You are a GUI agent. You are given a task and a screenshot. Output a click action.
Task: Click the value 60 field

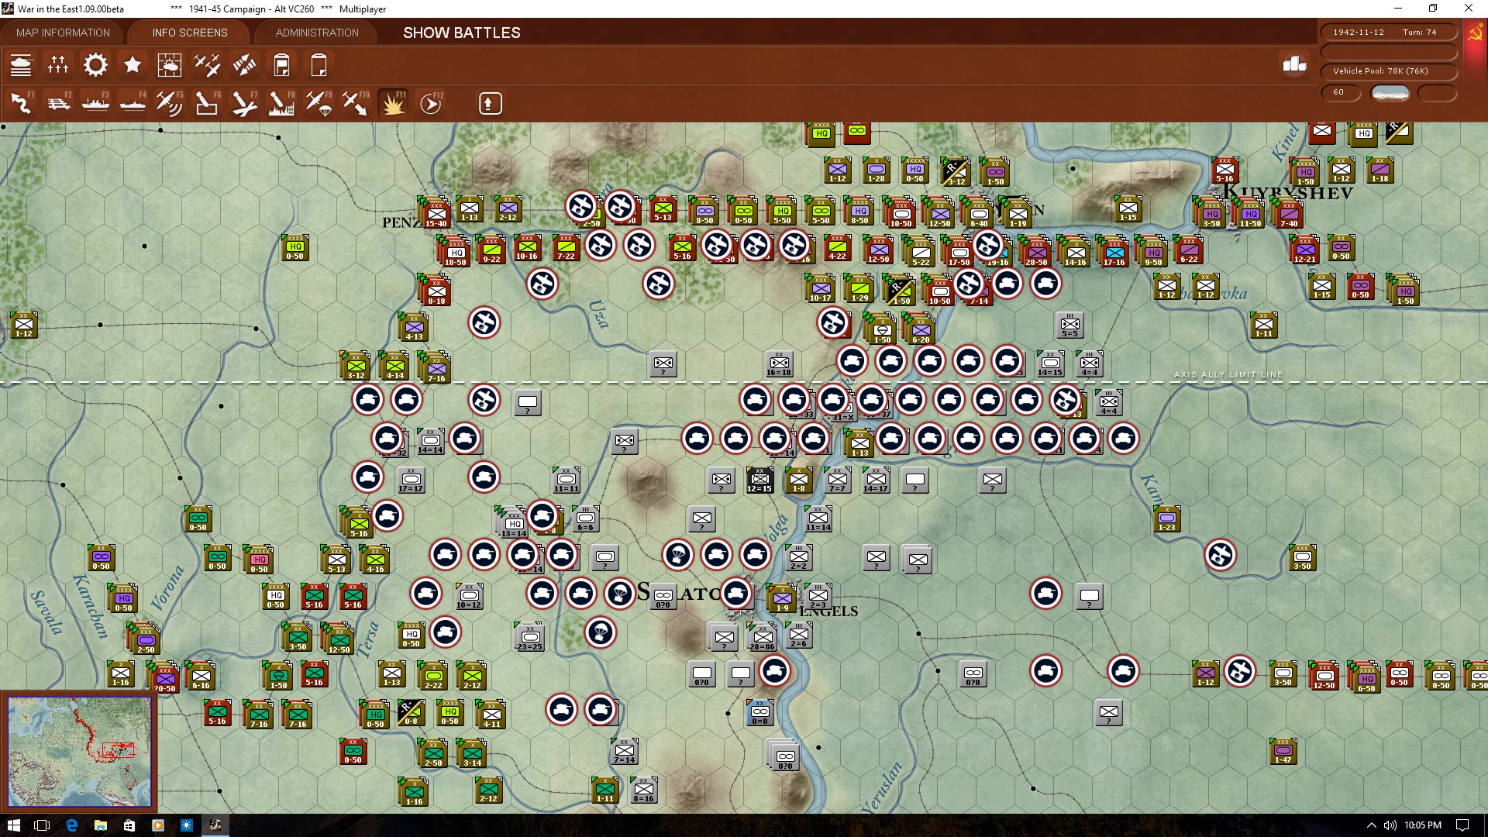(x=1341, y=92)
